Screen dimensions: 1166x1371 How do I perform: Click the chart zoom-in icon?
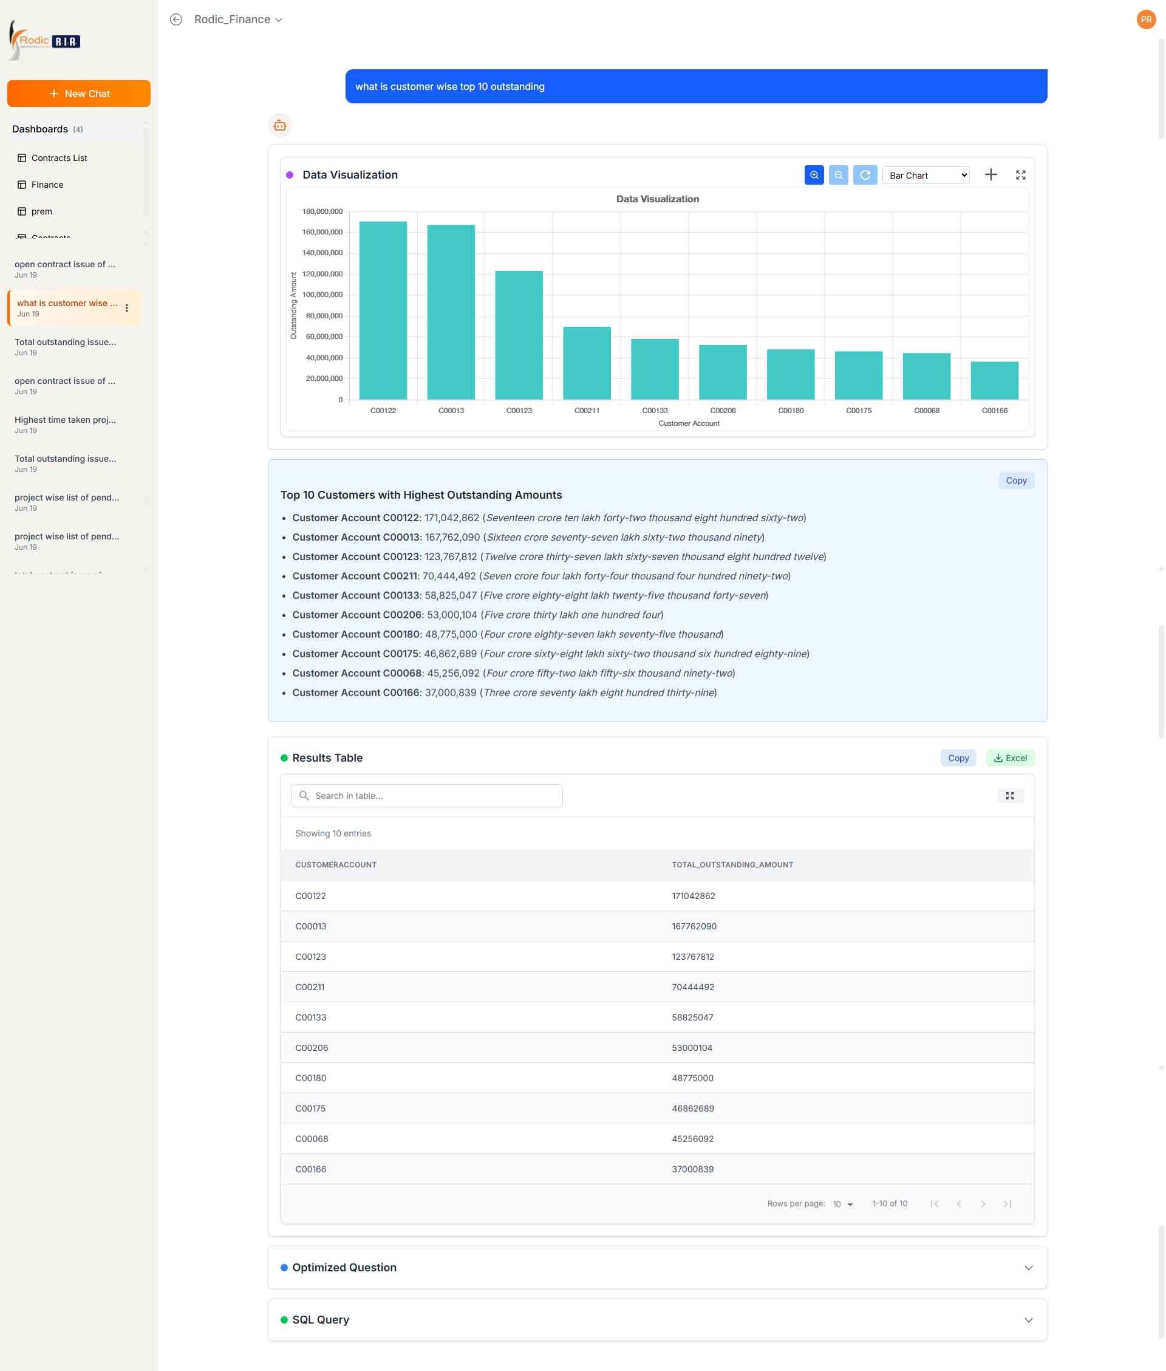tap(814, 175)
